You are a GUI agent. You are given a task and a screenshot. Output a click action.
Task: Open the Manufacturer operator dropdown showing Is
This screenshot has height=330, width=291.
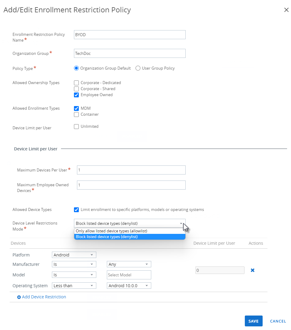(x=74, y=264)
